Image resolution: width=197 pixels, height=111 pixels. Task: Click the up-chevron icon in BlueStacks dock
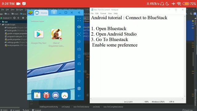tap(65, 95)
